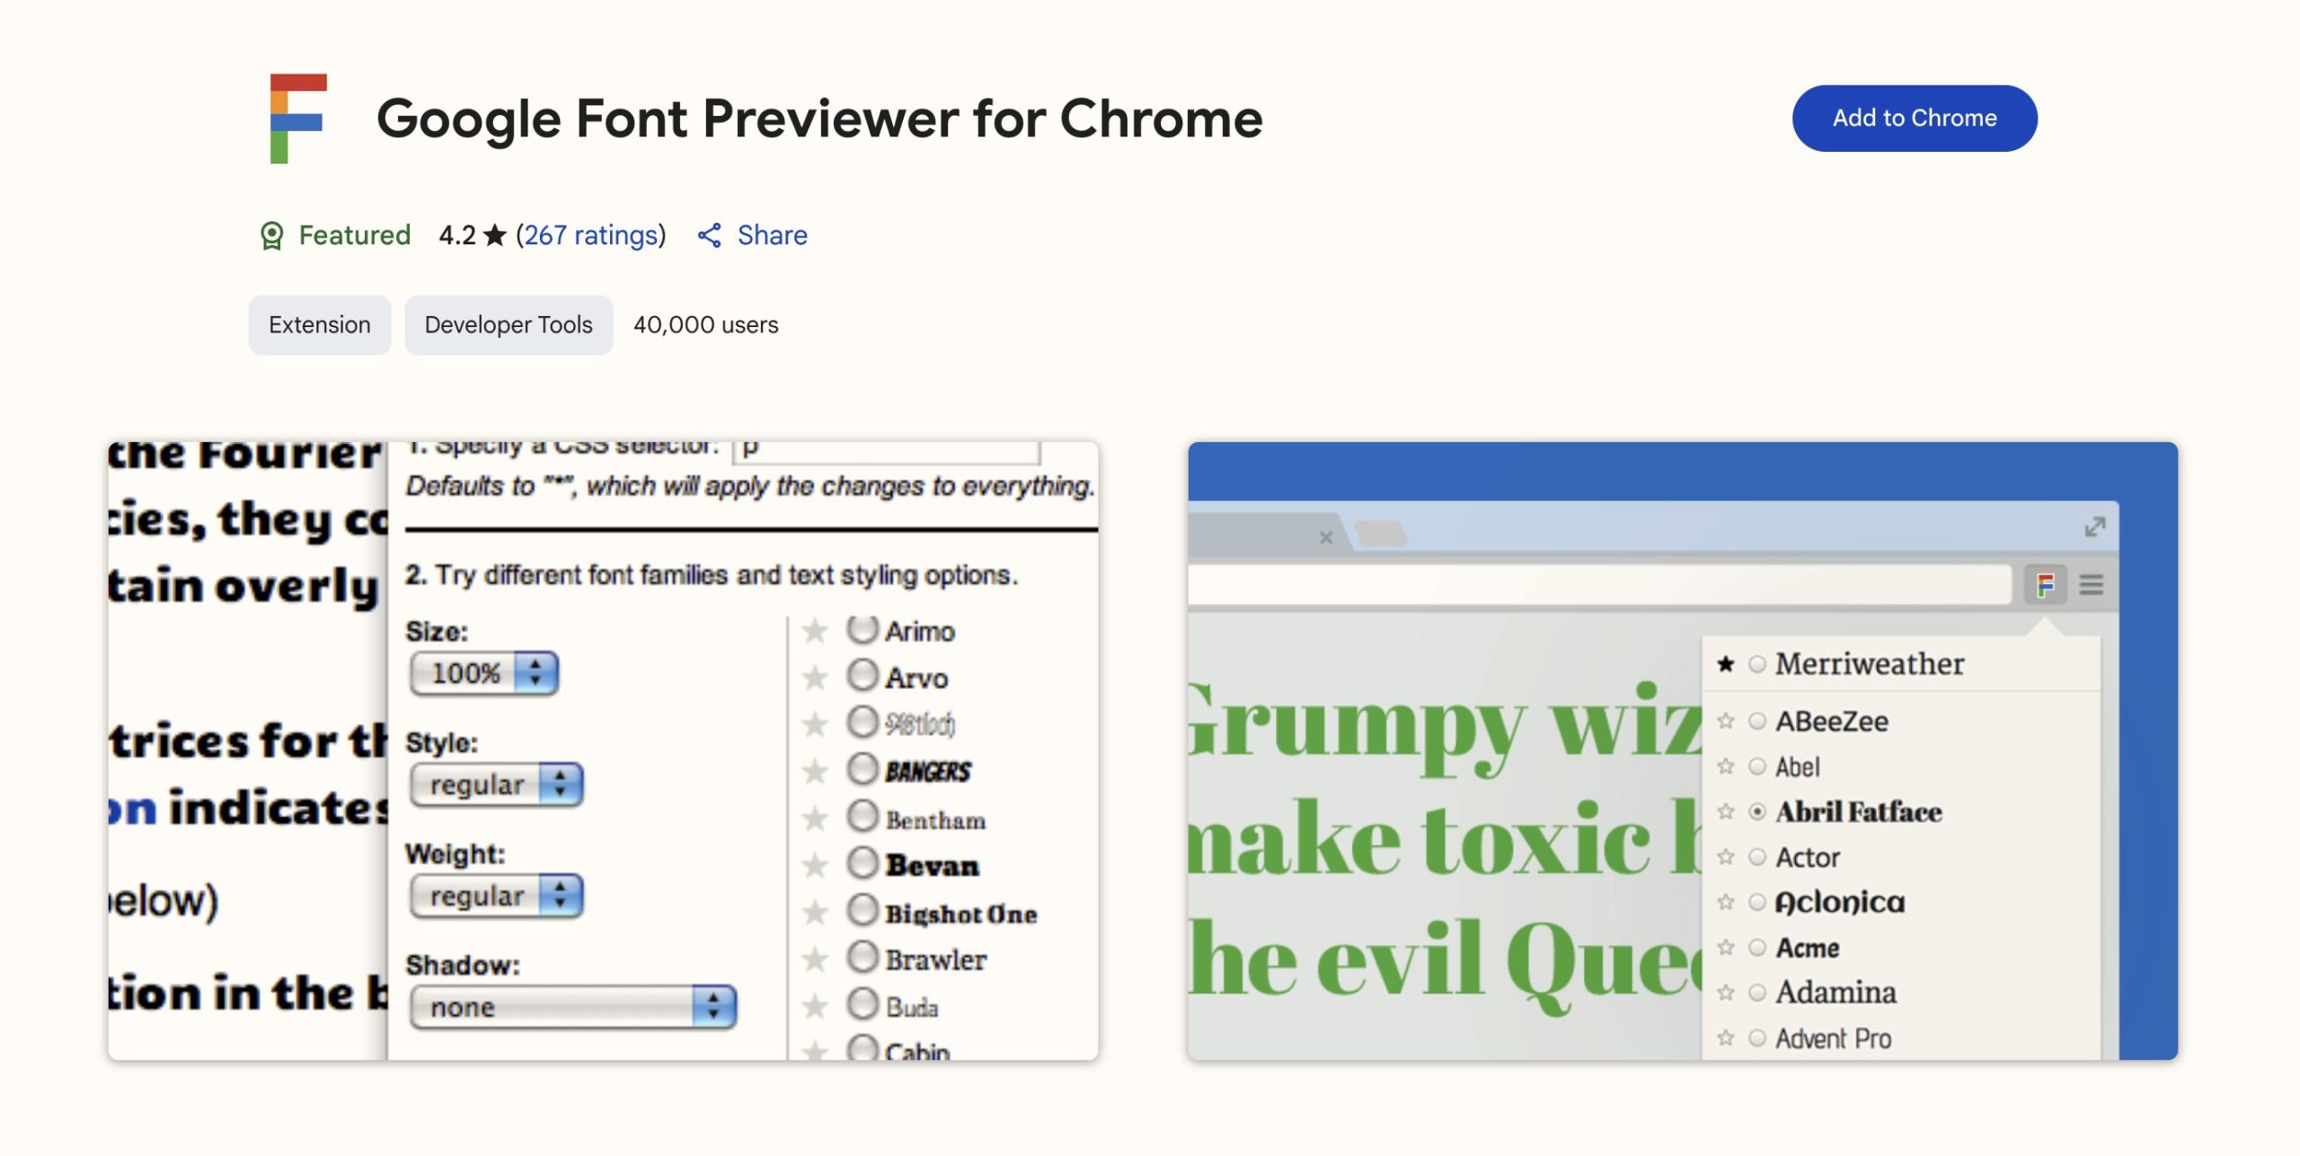Screen dimensions: 2300x1156
Task: Click the Google Font Previewer logo icon
Action: pyautogui.click(x=298, y=119)
